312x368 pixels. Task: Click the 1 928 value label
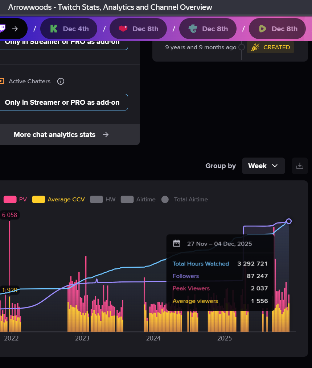(10, 290)
